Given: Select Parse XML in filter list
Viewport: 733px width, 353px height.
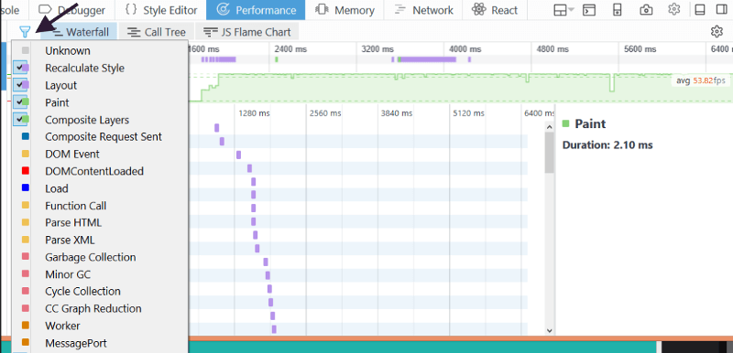Looking at the screenshot, I should click(x=100, y=240).
